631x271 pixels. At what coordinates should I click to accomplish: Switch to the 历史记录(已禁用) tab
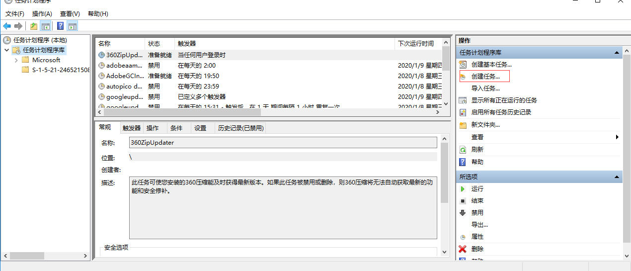[x=240, y=128]
